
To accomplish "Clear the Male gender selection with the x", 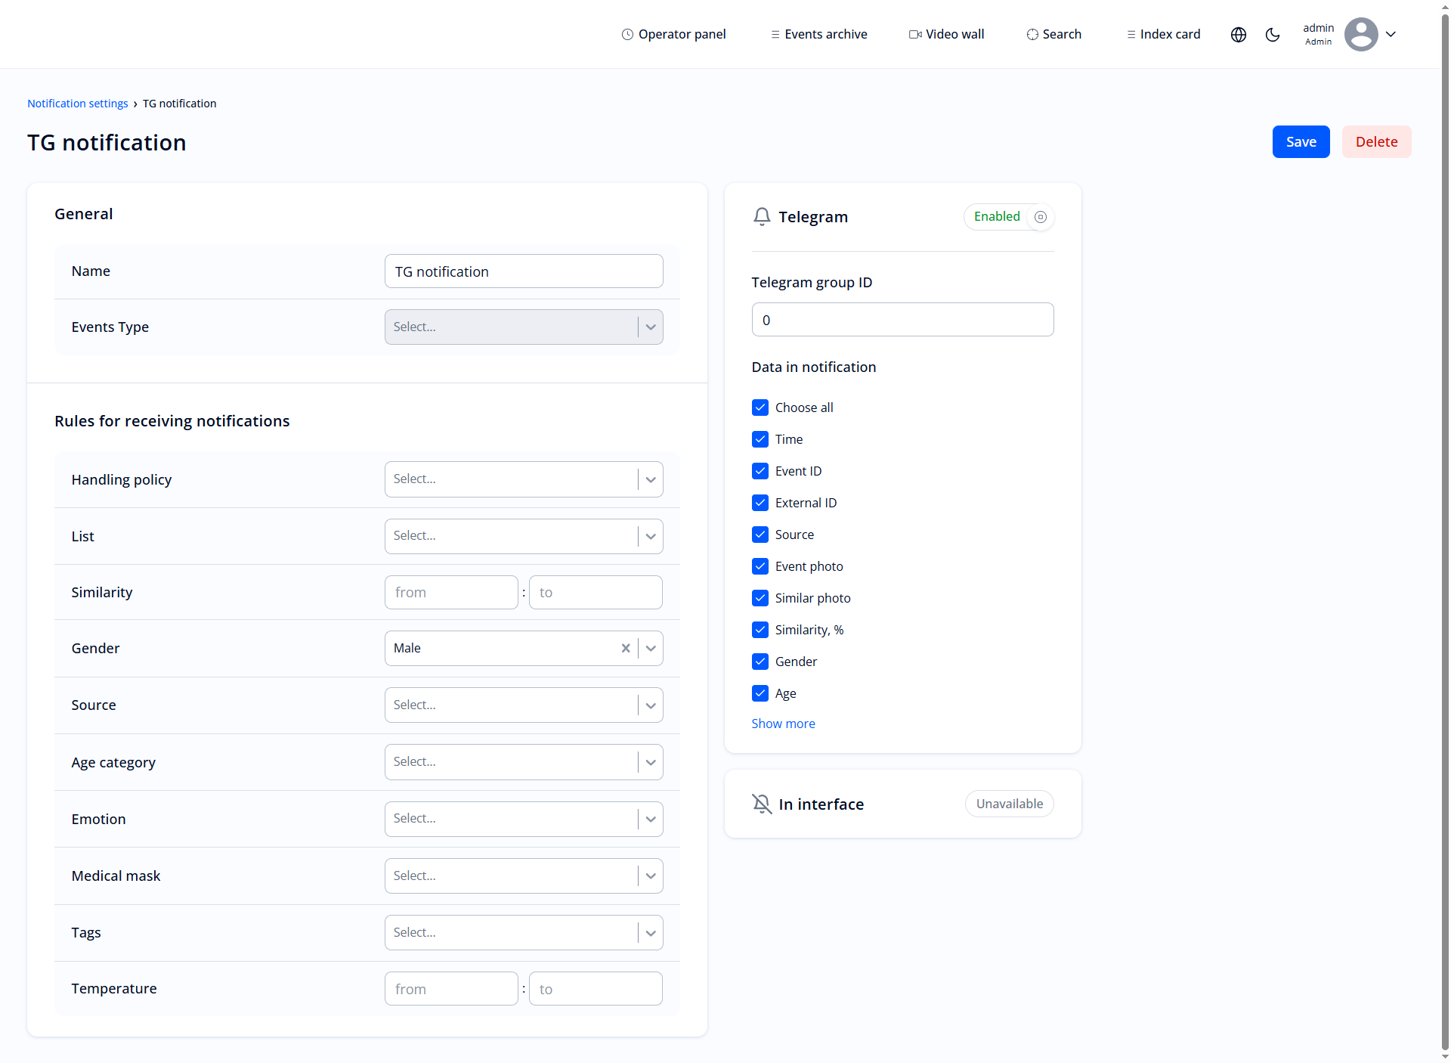I will click(625, 648).
